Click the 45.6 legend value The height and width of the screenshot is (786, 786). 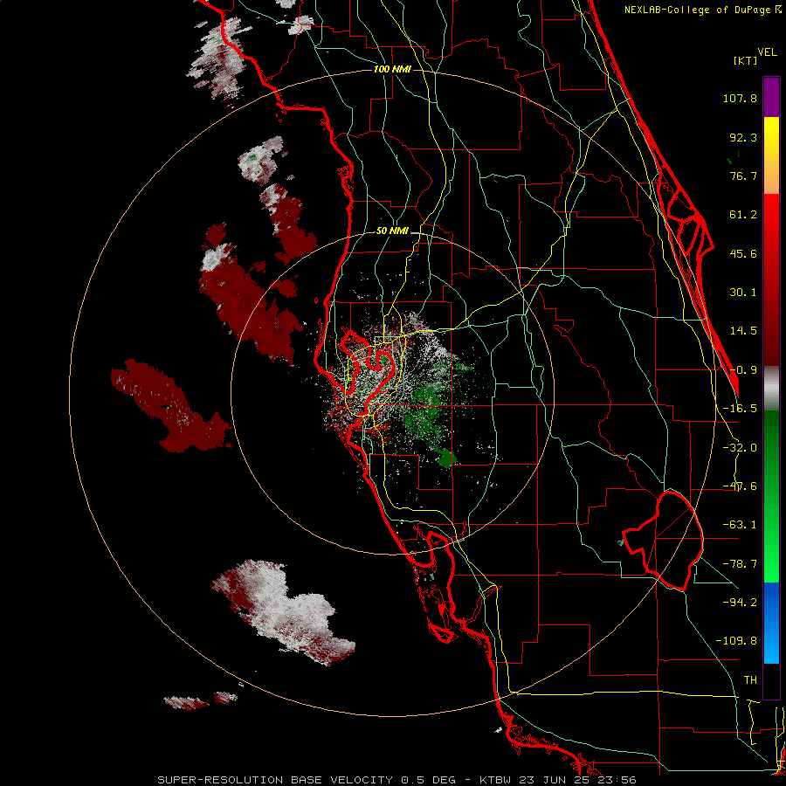pos(743,253)
